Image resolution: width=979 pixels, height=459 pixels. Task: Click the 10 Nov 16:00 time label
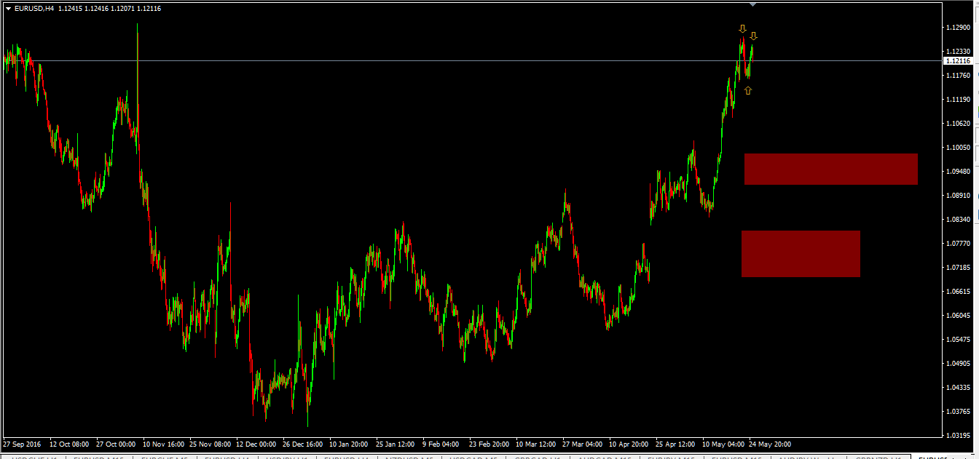point(164,444)
